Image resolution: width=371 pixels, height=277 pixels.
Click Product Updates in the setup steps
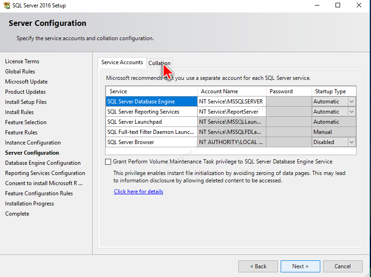click(x=25, y=92)
